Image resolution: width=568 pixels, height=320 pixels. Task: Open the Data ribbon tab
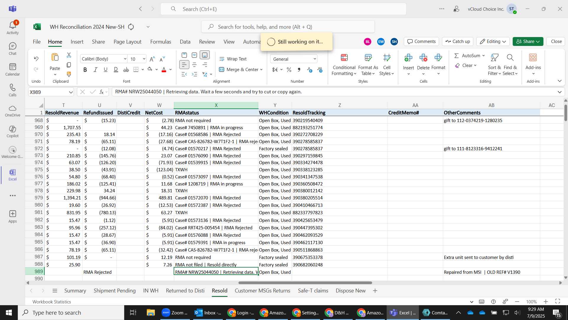(x=185, y=42)
